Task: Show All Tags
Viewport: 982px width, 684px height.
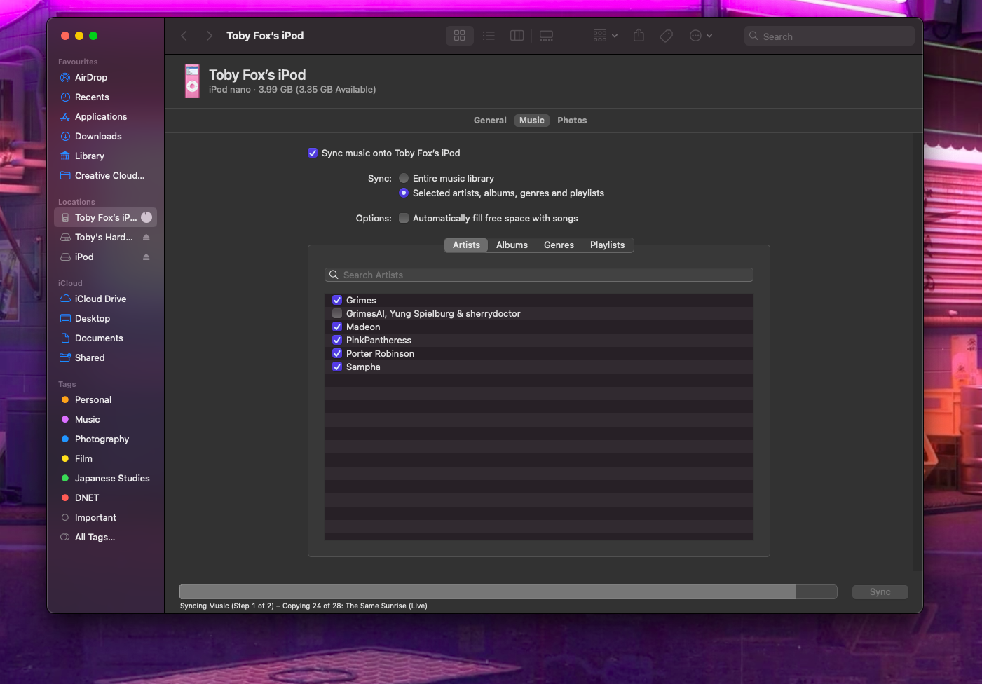Action: pos(95,537)
